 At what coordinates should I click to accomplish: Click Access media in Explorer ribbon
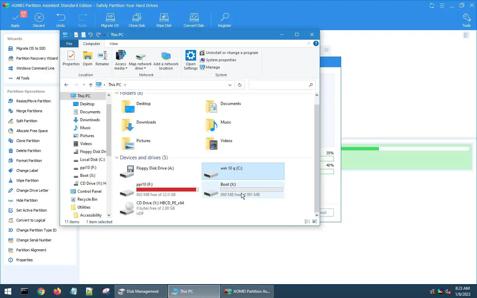point(121,60)
